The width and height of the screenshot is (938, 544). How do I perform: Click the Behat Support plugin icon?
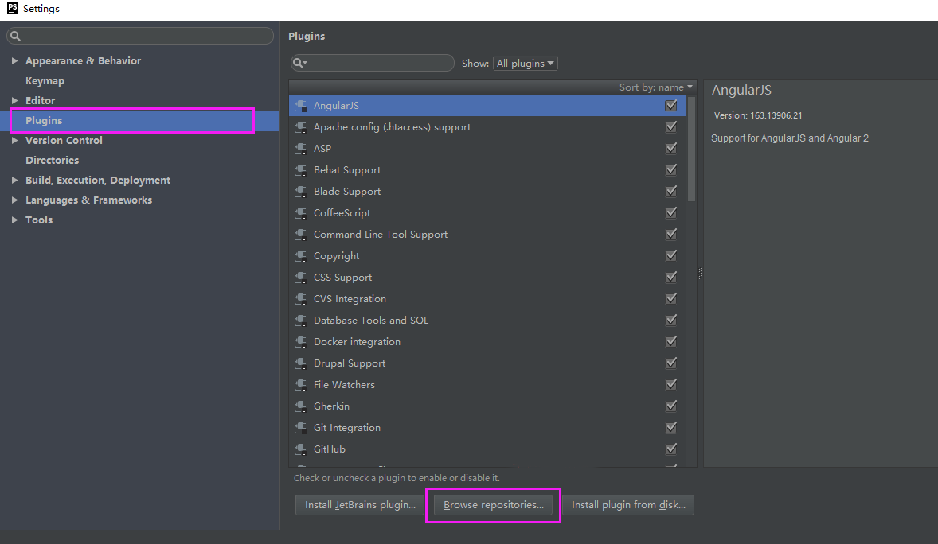pos(300,170)
